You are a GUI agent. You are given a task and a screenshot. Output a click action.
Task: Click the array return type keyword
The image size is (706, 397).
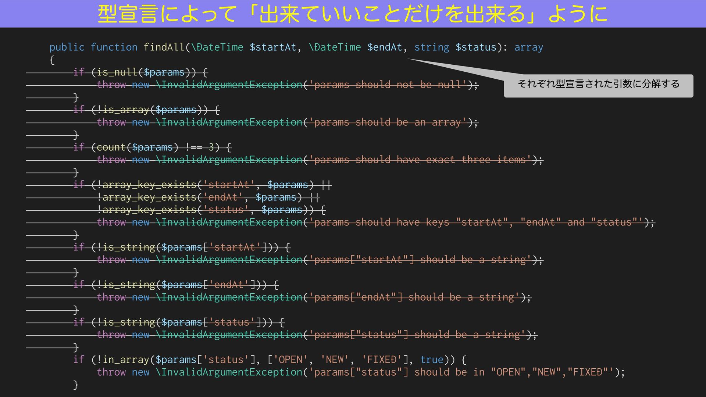tap(528, 47)
